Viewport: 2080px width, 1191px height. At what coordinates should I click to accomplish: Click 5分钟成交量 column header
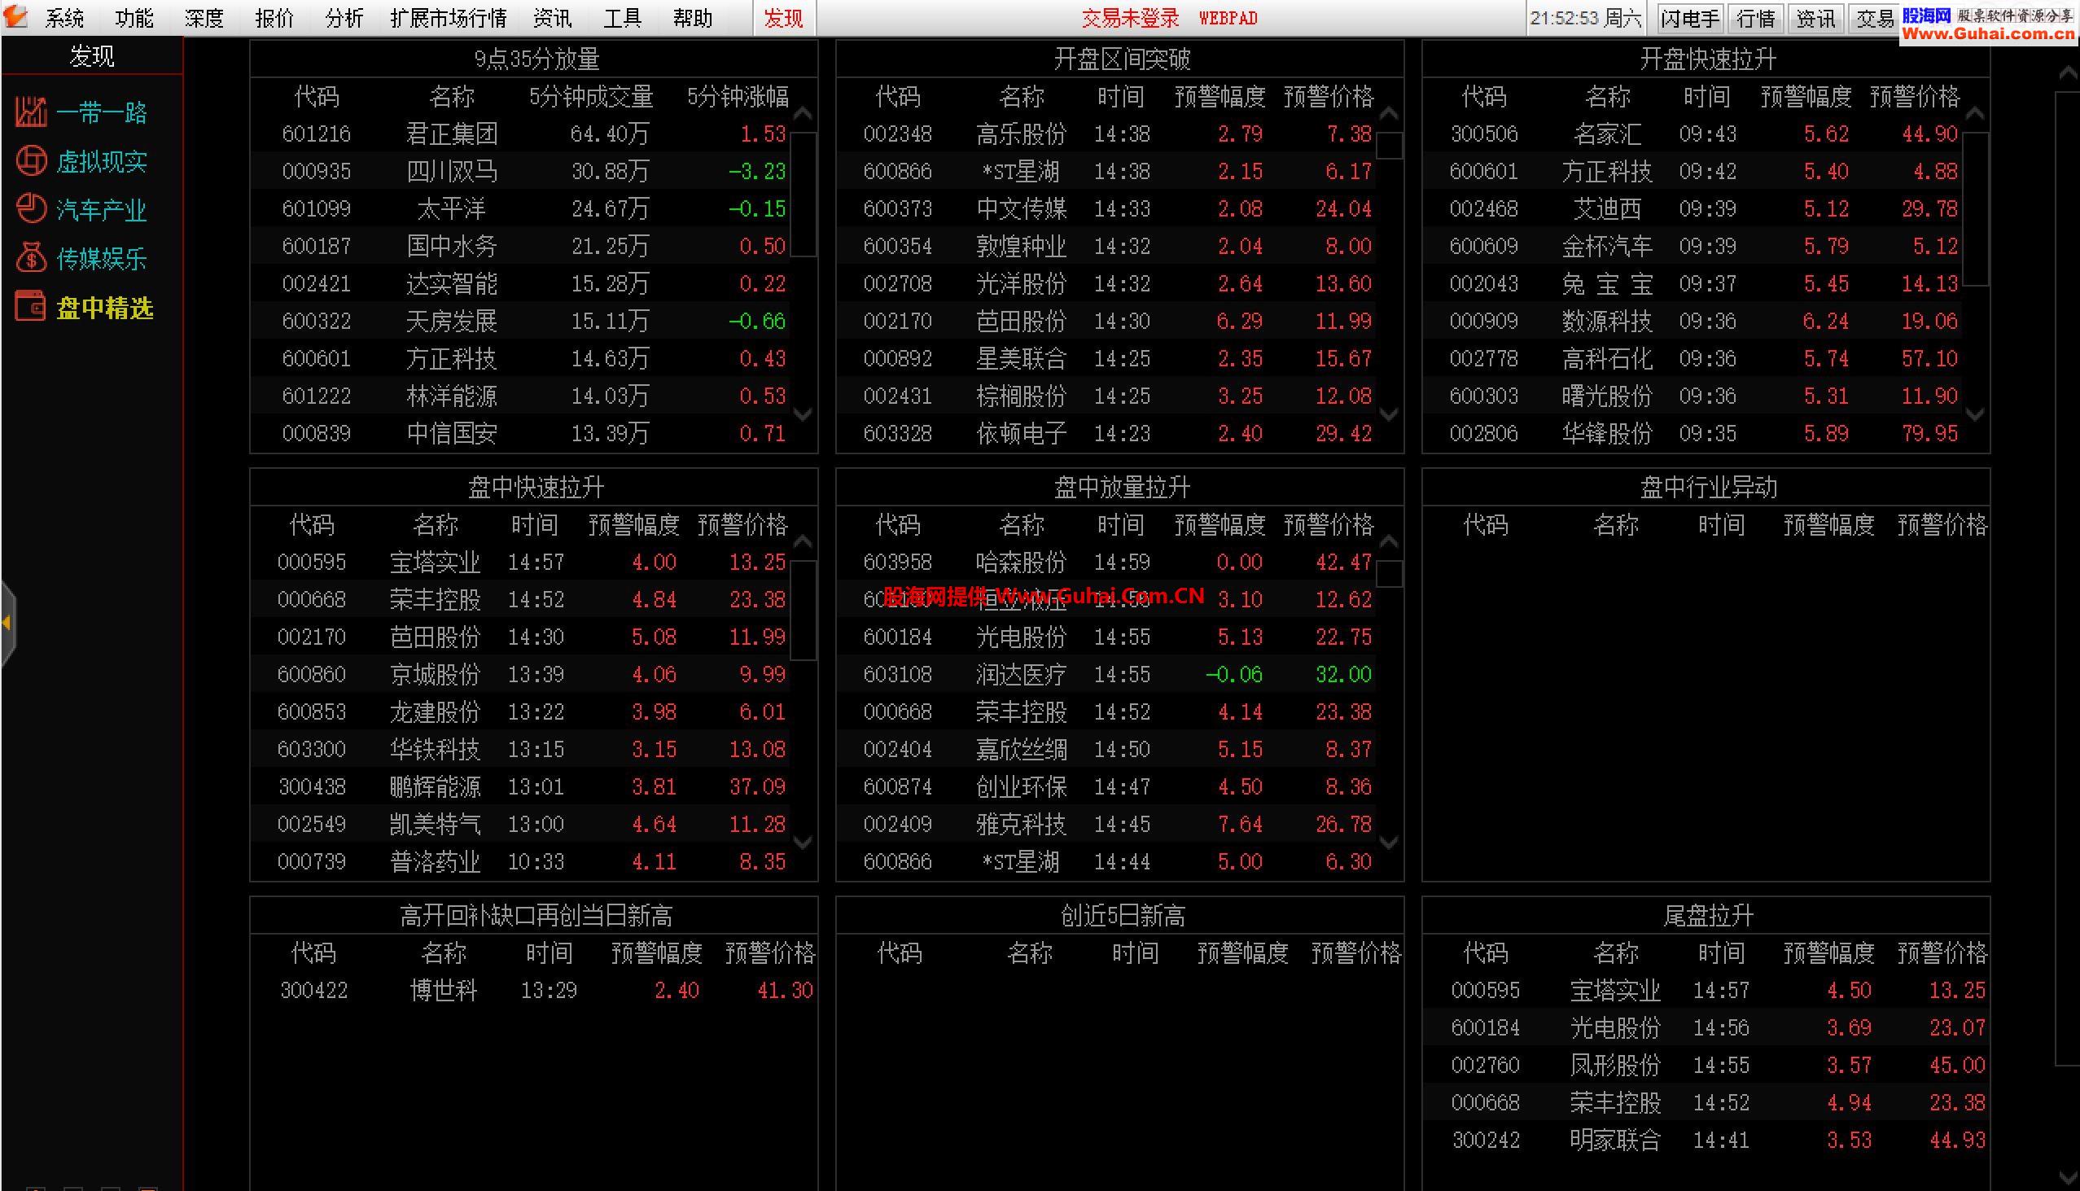(591, 97)
